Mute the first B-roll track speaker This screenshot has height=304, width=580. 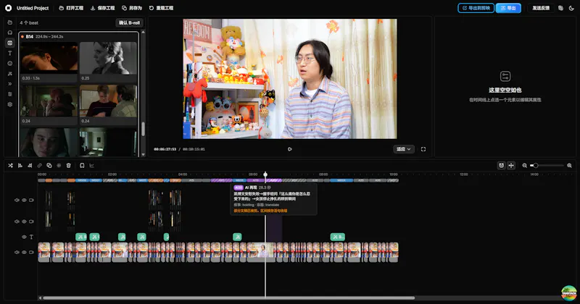(17, 200)
